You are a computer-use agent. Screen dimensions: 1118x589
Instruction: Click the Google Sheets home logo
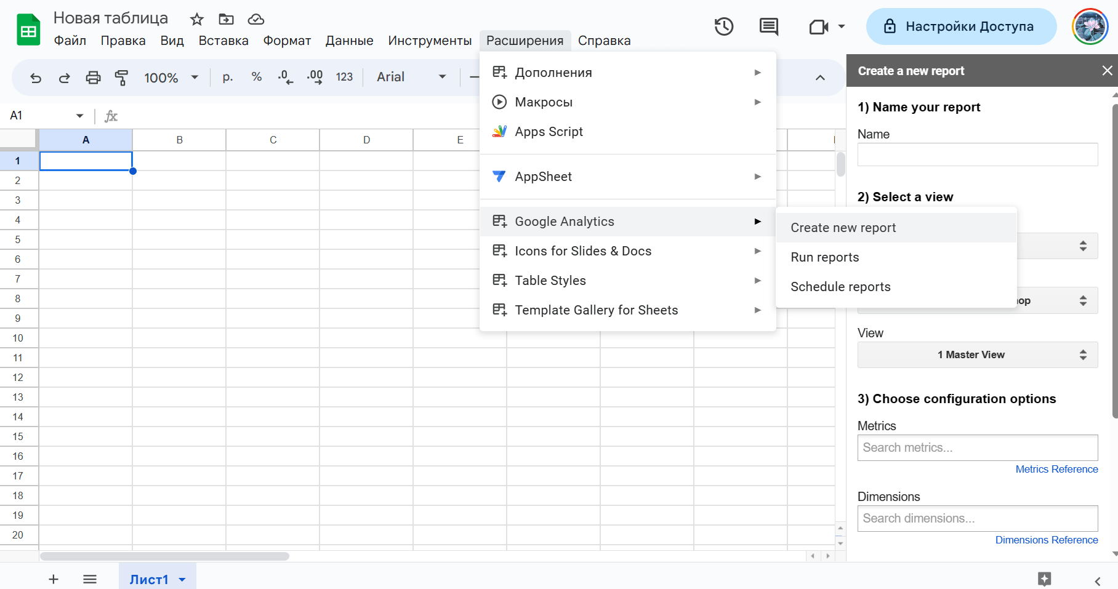click(28, 30)
